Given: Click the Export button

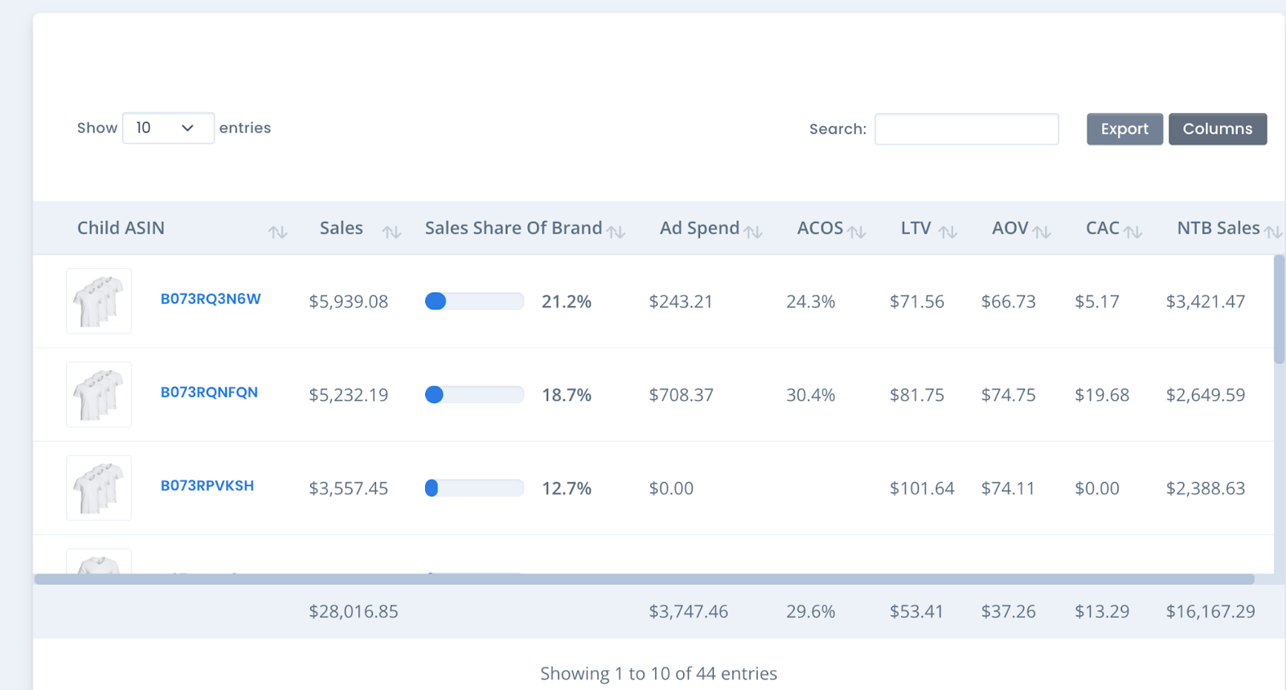Looking at the screenshot, I should 1124,129.
